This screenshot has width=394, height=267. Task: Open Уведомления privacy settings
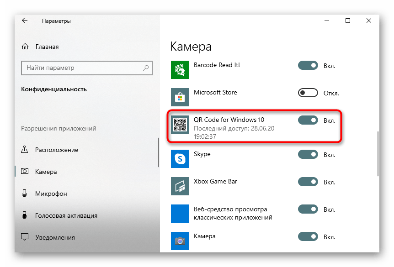pyautogui.click(x=87, y=237)
